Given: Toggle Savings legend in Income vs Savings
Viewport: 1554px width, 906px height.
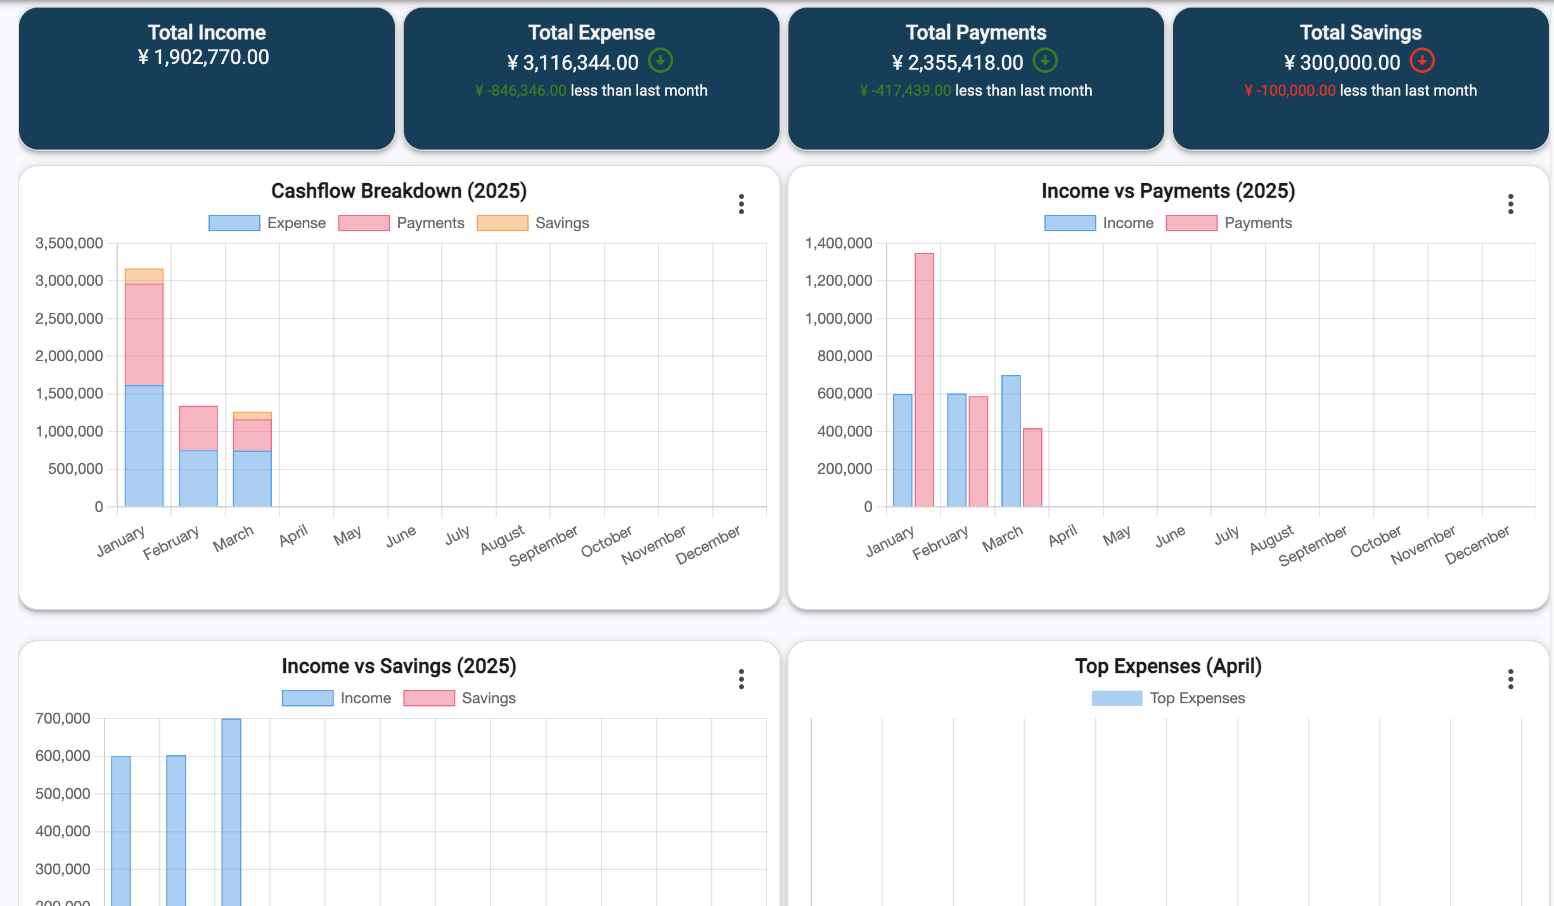Looking at the screenshot, I should [459, 698].
